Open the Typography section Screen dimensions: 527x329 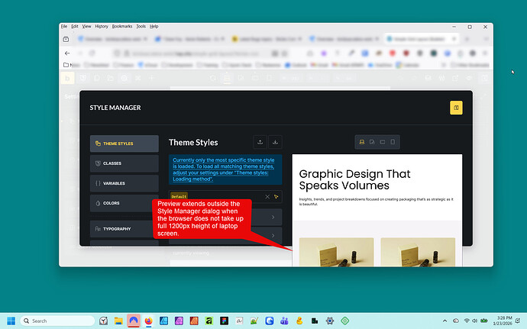(124, 228)
